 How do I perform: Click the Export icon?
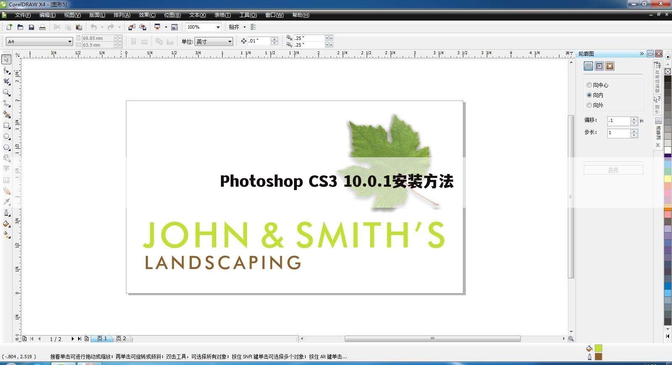click(143, 27)
